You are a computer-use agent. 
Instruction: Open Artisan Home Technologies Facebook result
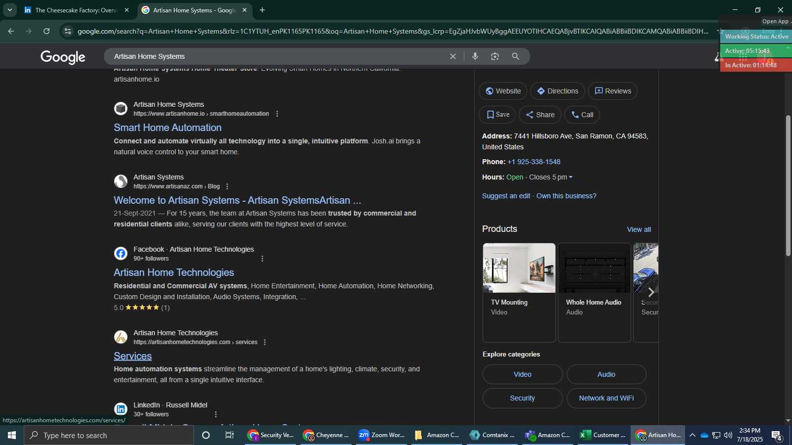(x=174, y=272)
